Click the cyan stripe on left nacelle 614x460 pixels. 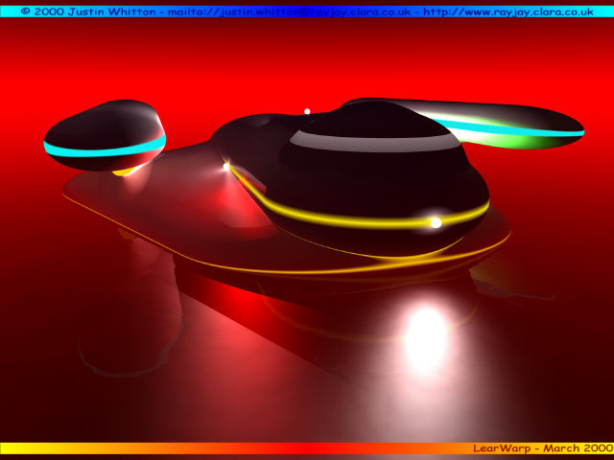(104, 149)
